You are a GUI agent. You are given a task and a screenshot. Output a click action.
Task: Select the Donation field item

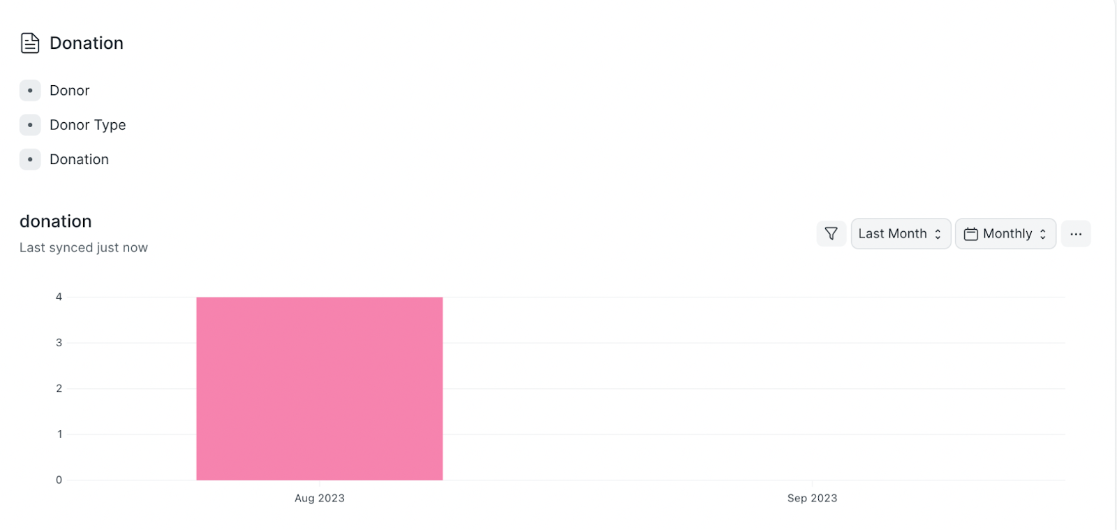tap(79, 159)
